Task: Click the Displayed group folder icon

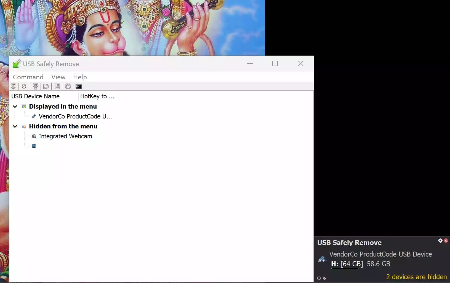Action: [24, 106]
